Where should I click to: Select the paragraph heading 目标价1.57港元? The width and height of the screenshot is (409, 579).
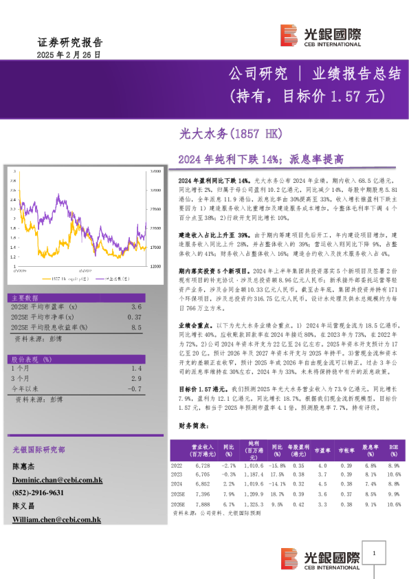203,389
